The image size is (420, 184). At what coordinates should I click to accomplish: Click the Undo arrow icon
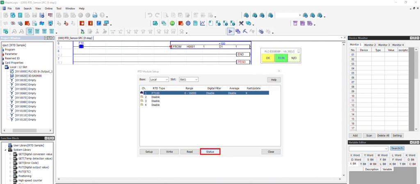(x=150, y=16)
